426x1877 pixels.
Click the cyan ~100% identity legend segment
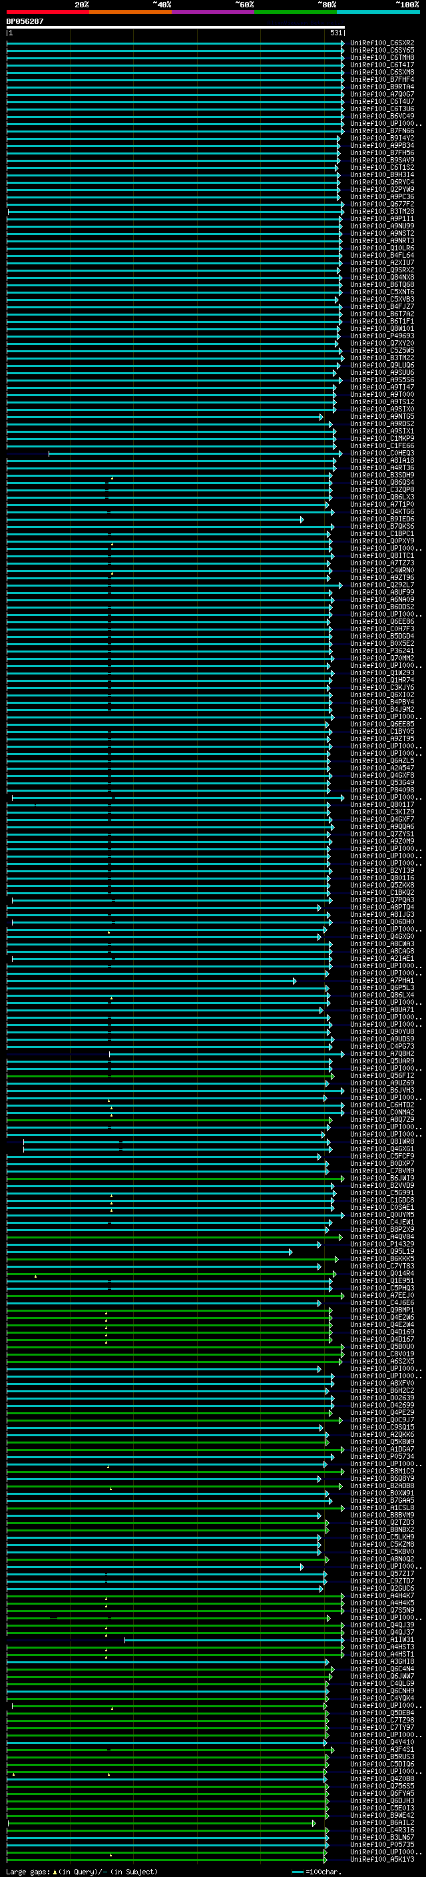point(378,12)
